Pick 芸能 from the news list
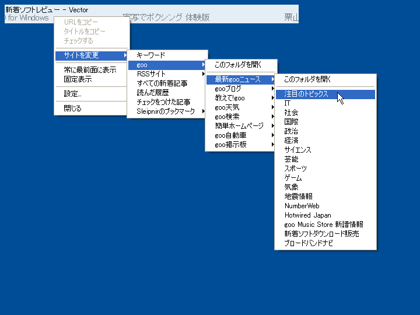The image size is (420, 315). click(x=325, y=159)
